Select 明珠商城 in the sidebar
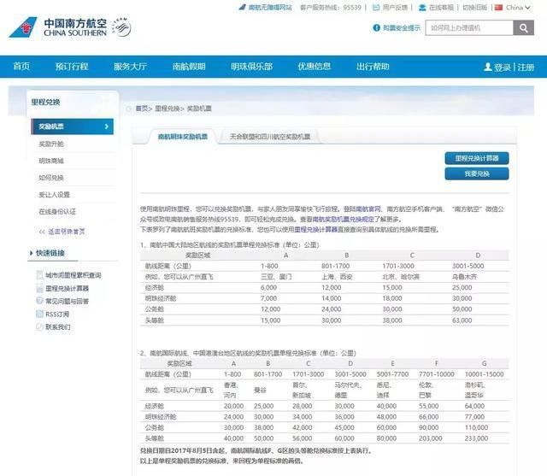The image size is (547, 476). tap(51, 161)
